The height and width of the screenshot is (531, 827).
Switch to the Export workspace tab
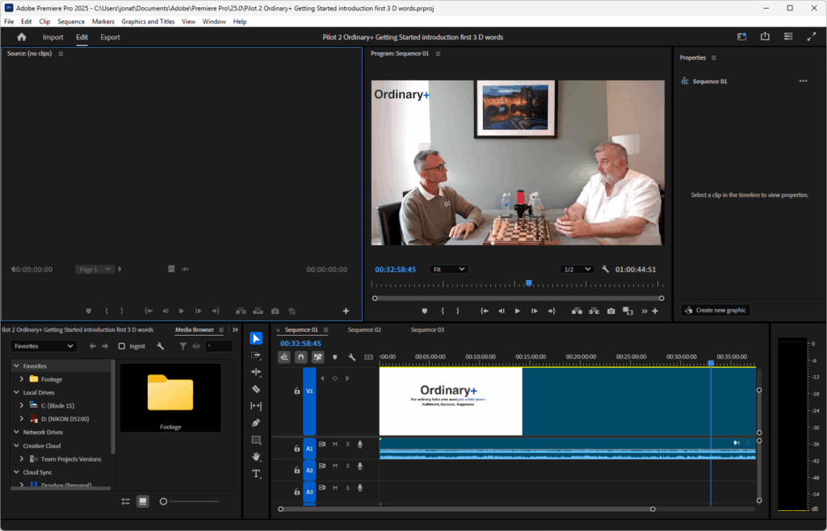[x=110, y=37]
